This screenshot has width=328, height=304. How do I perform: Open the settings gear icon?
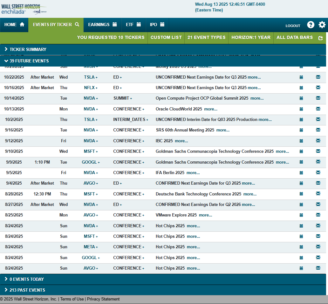pos(322,25)
